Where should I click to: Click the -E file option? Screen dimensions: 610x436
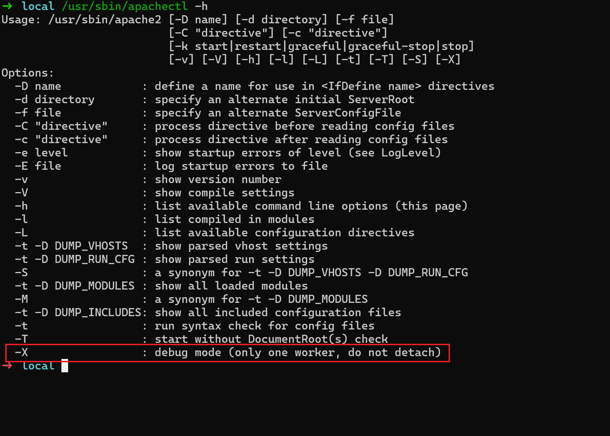tap(38, 166)
